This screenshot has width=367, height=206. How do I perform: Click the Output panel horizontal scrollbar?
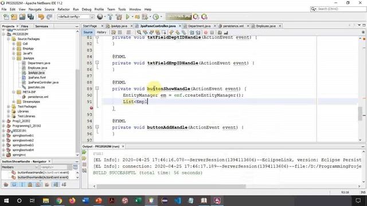(x=171, y=186)
